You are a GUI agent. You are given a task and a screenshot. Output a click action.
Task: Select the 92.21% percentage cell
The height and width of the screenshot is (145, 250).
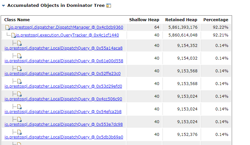221,35
